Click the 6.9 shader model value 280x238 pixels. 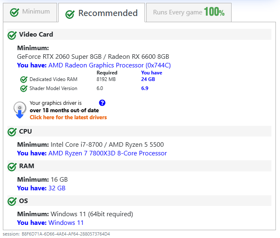145,88
